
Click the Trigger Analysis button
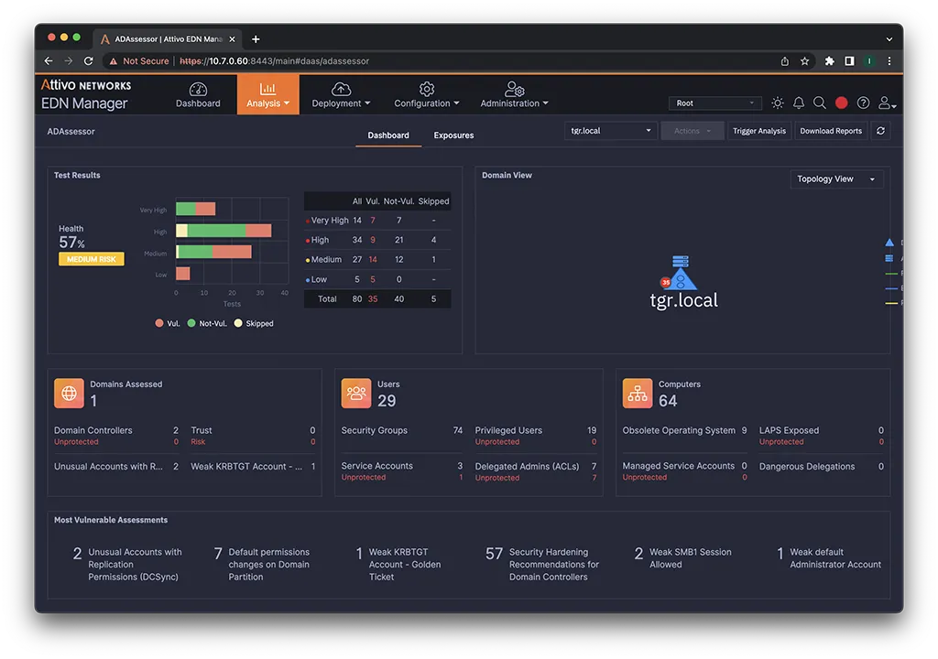click(x=759, y=130)
